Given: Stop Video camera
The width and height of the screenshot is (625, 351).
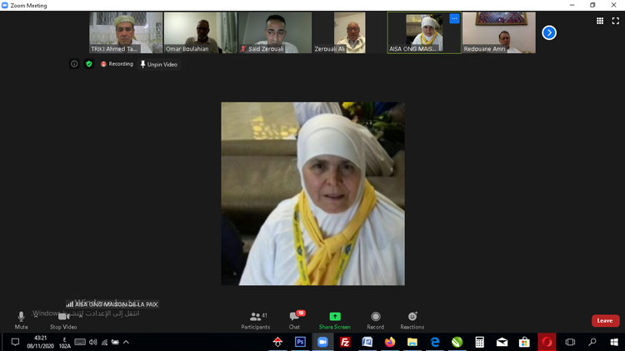Looking at the screenshot, I should point(62,318).
